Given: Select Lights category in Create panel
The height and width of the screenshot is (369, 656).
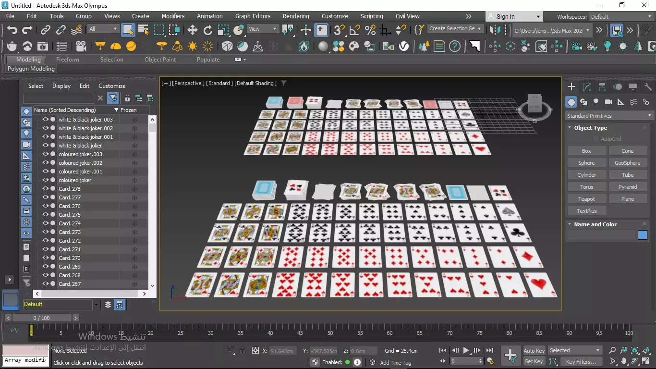Looking at the screenshot, I should click(596, 102).
